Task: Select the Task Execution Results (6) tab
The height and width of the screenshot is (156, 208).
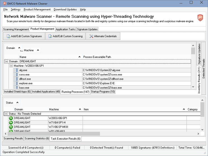Action: (65, 139)
